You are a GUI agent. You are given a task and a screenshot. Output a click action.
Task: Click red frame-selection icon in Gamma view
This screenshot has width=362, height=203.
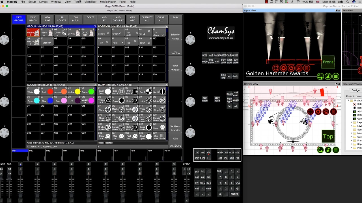coord(311,112)
